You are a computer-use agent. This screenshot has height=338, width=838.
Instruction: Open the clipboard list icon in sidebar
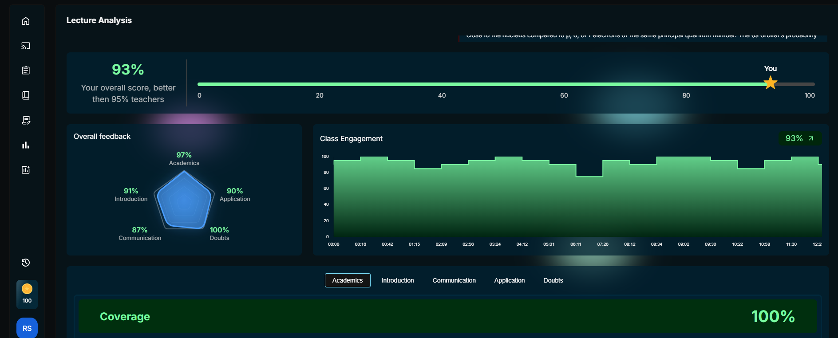click(26, 71)
